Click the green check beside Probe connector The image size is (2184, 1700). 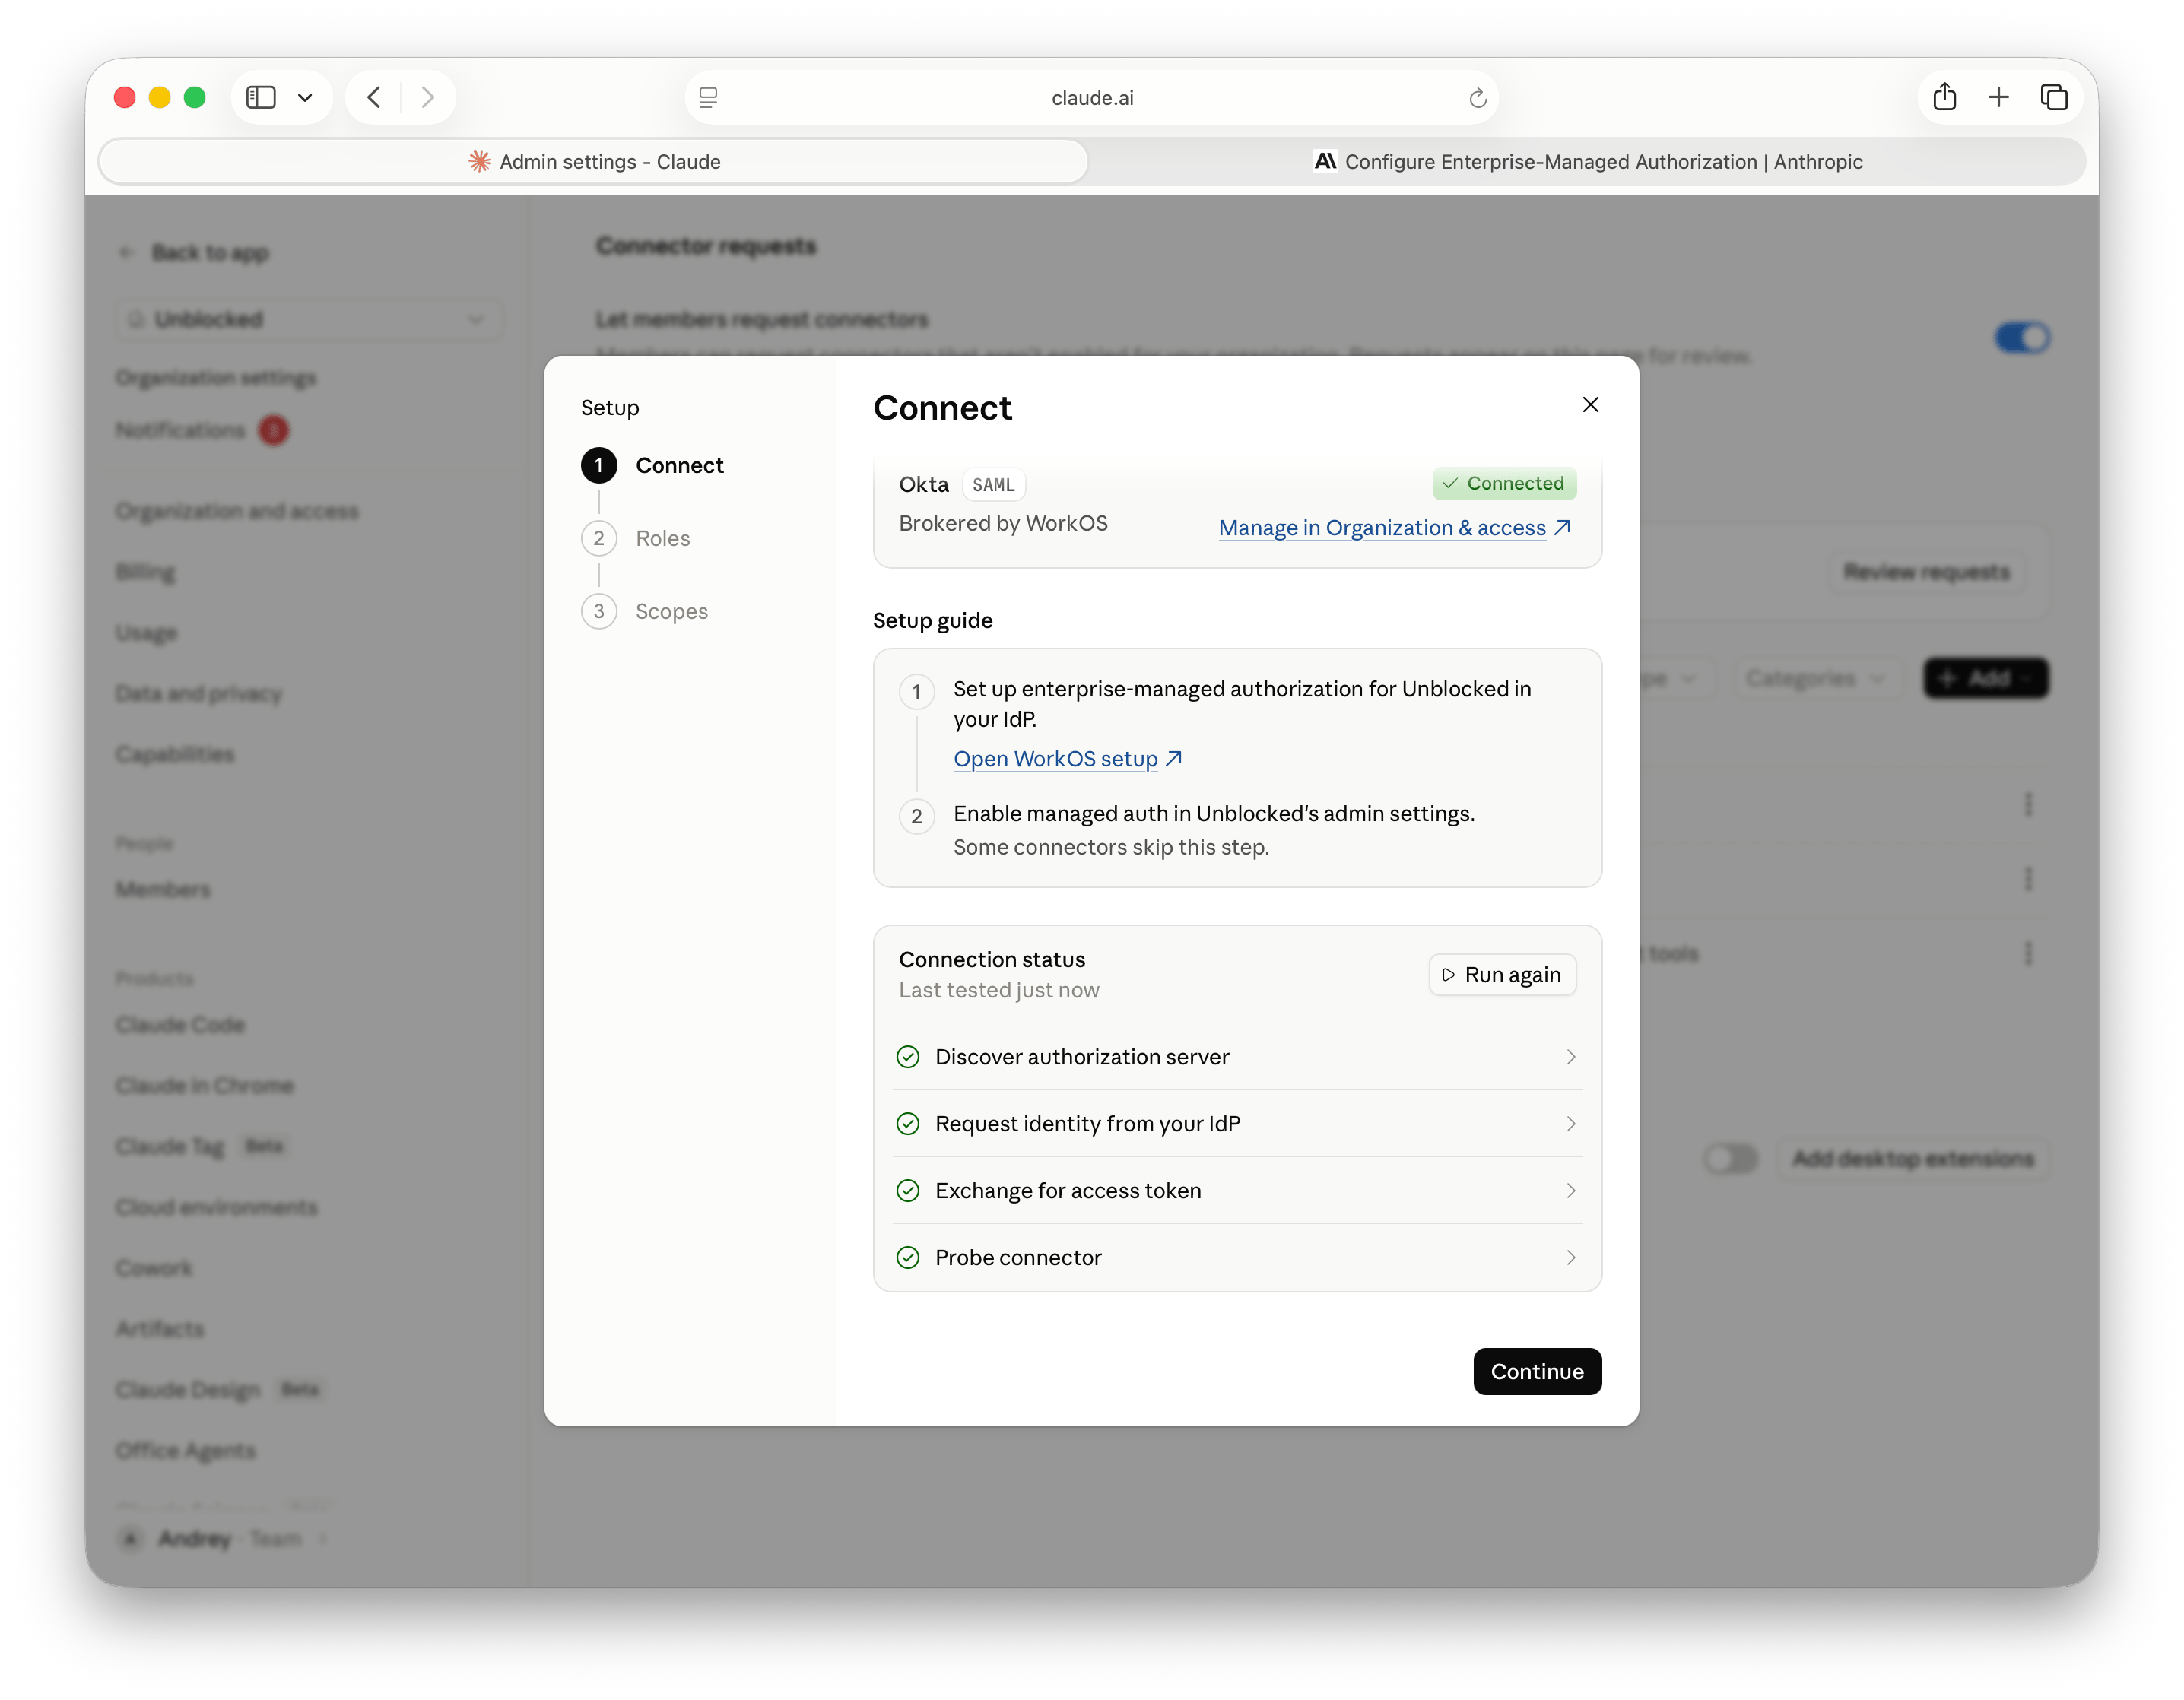[907, 1257]
